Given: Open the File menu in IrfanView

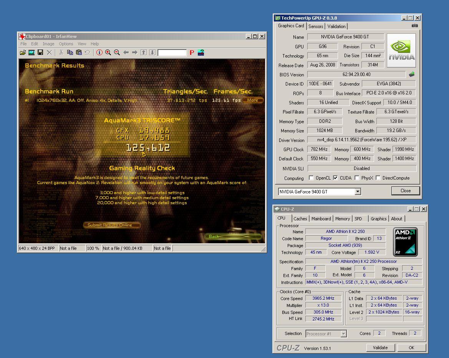Looking at the screenshot, I should point(23,44).
